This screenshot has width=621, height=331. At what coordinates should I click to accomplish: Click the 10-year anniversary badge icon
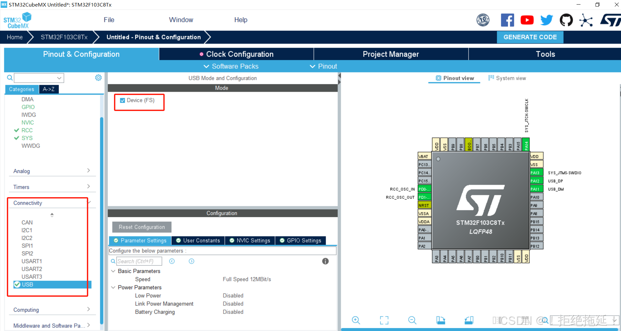(483, 20)
